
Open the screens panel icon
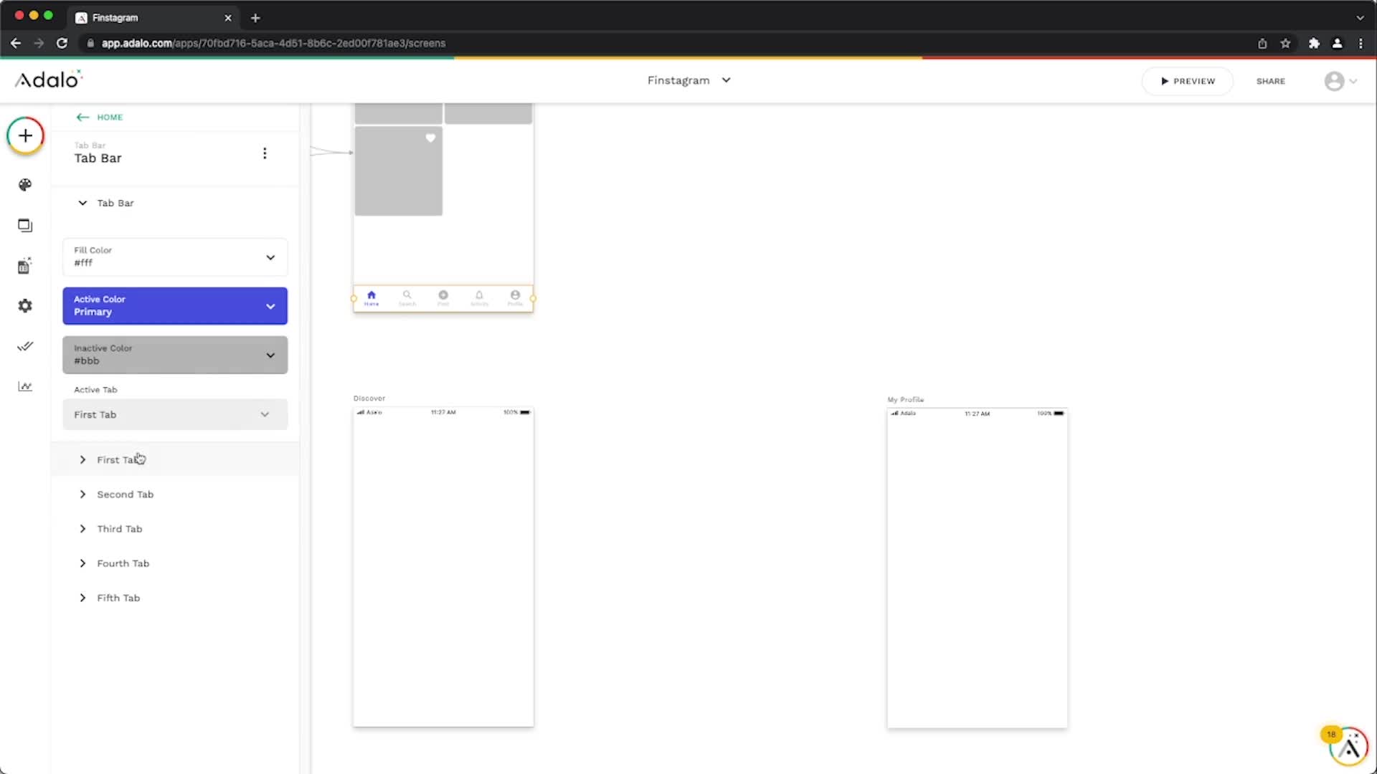[x=25, y=225]
